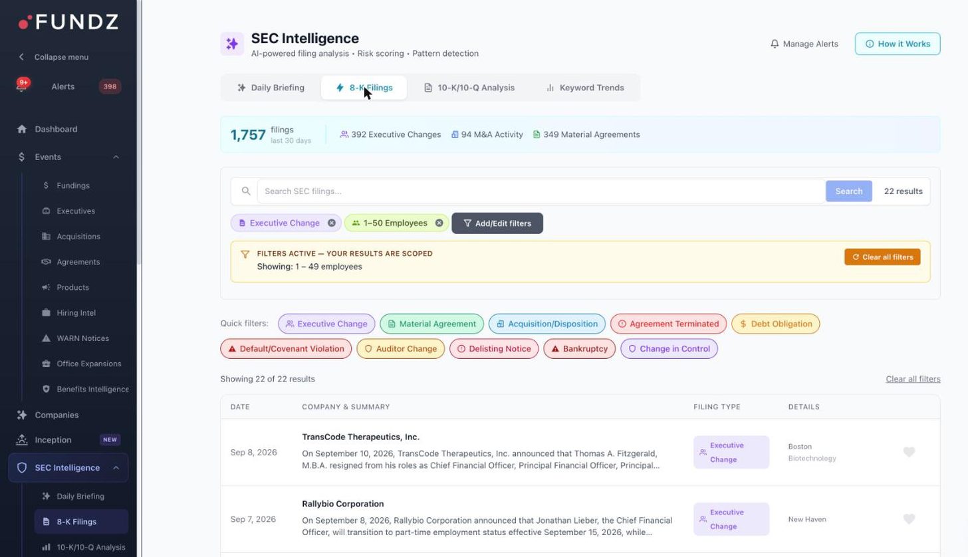Open Office Expansions in the sidebar

pyautogui.click(x=89, y=364)
